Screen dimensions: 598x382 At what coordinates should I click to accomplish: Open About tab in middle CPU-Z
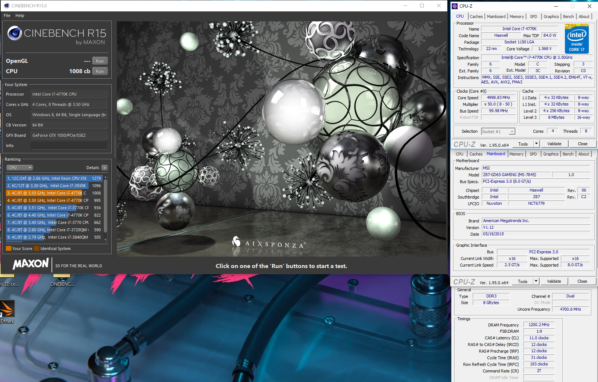click(x=584, y=154)
